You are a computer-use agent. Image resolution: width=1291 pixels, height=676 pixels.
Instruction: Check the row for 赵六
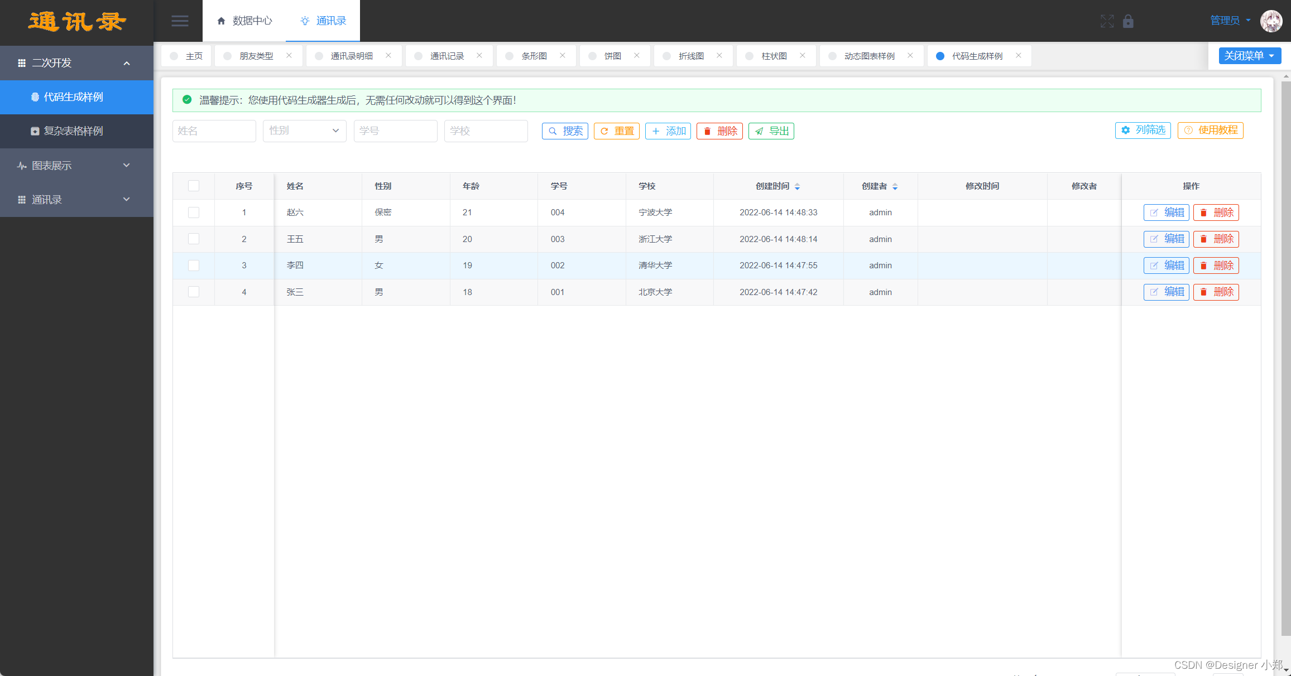pos(194,213)
